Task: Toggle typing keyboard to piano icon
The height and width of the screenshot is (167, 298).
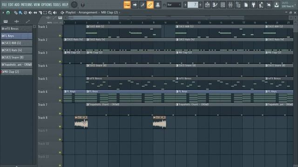Action: point(127,5)
